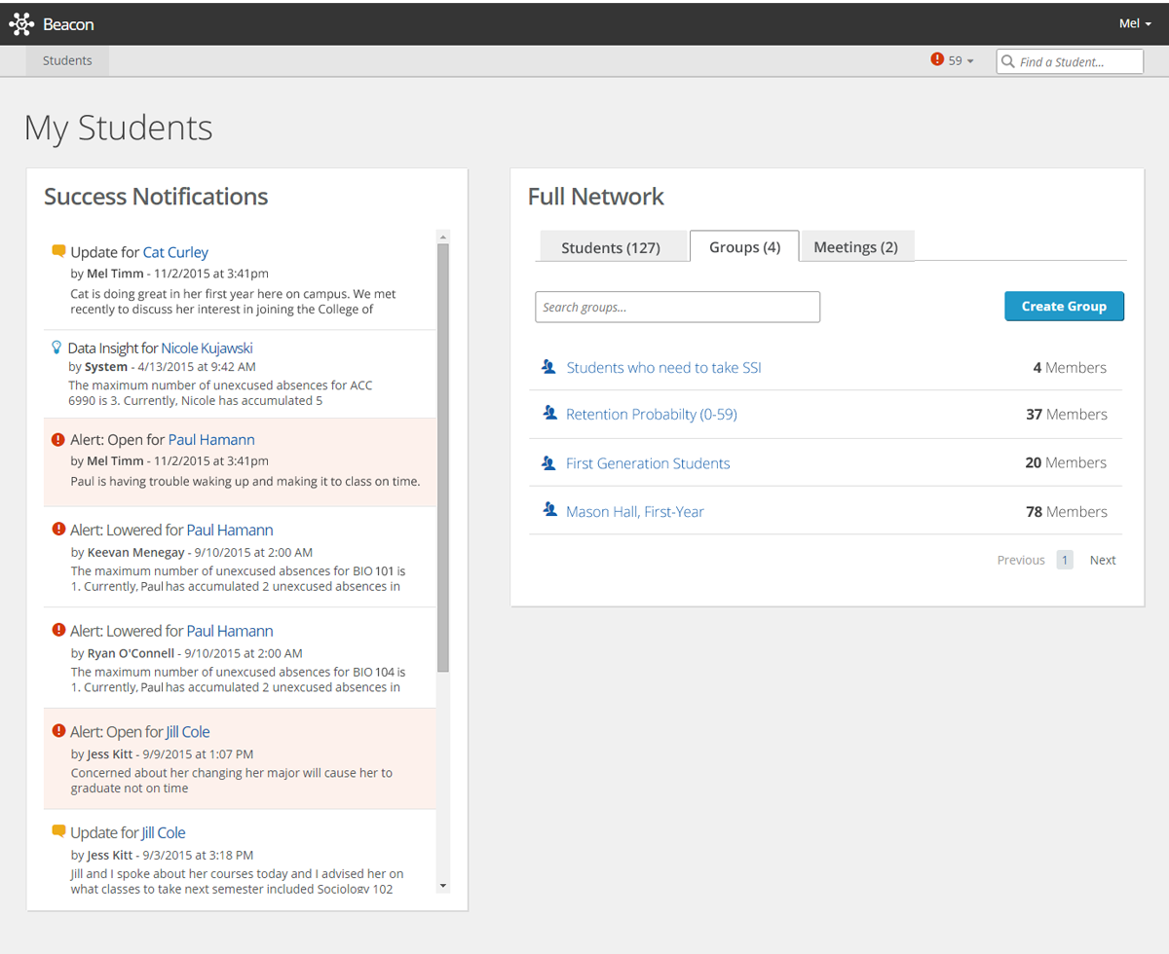The width and height of the screenshot is (1169, 954).
Task: Switch to the Students (127) tab
Action: (x=613, y=247)
